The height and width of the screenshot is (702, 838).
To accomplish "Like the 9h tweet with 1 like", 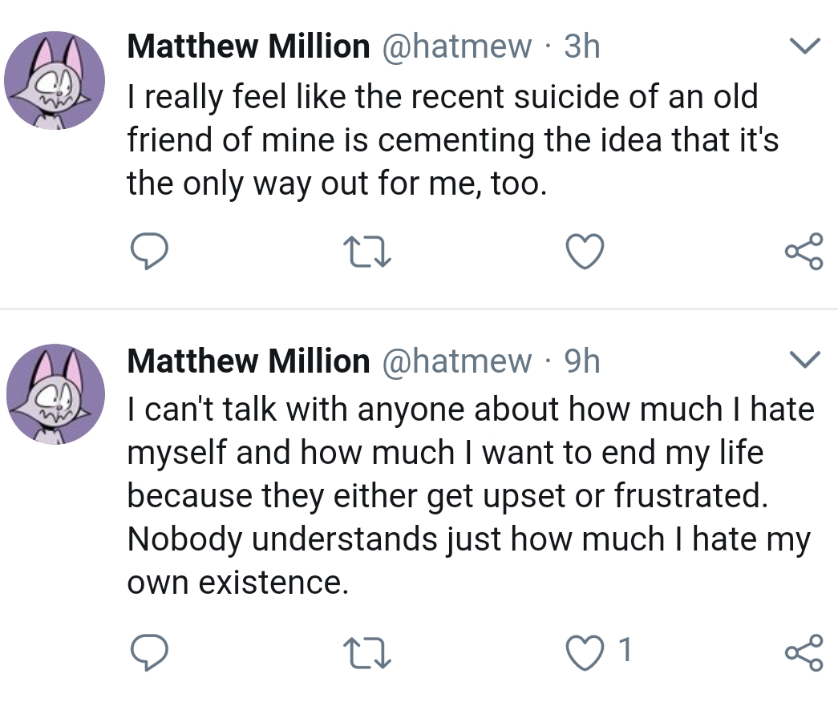I will click(x=585, y=651).
